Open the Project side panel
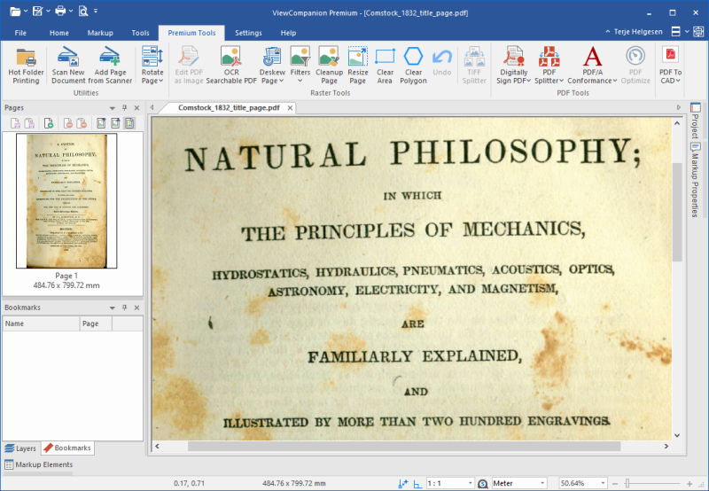Viewport: 709px width, 491px height. (695, 121)
